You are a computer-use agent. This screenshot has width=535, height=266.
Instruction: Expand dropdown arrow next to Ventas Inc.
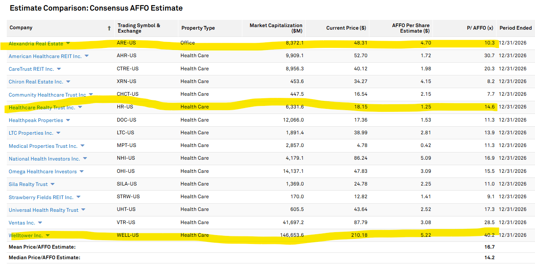[x=40, y=223]
